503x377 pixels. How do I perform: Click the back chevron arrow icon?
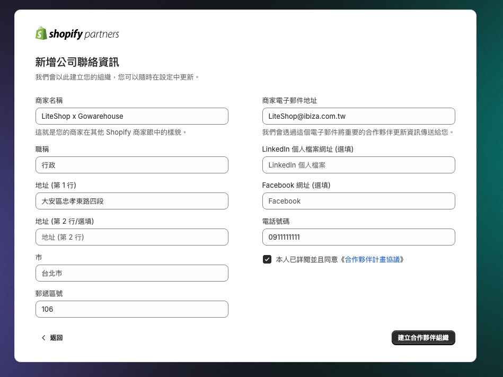tap(43, 338)
